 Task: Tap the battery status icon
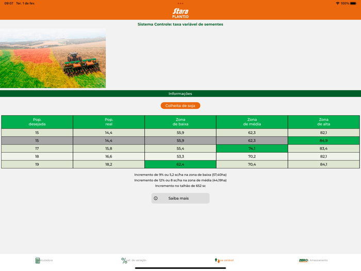(x=353, y=3)
